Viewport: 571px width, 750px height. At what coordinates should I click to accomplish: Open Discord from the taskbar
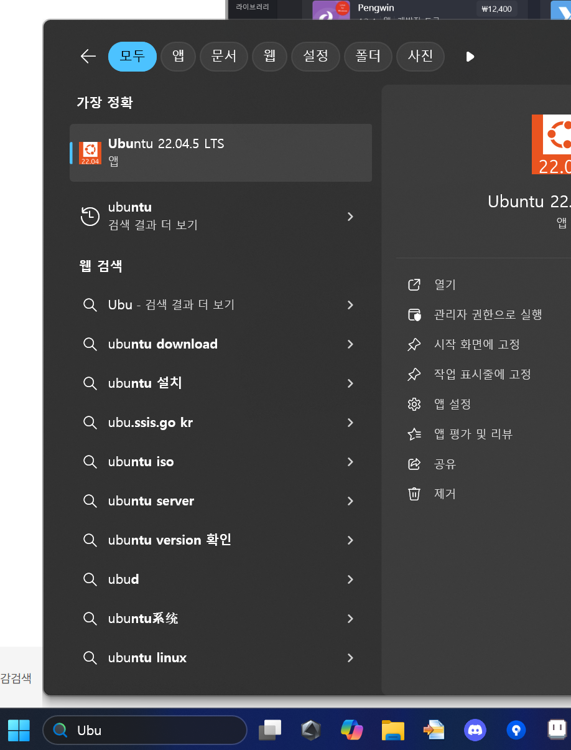coord(475,730)
